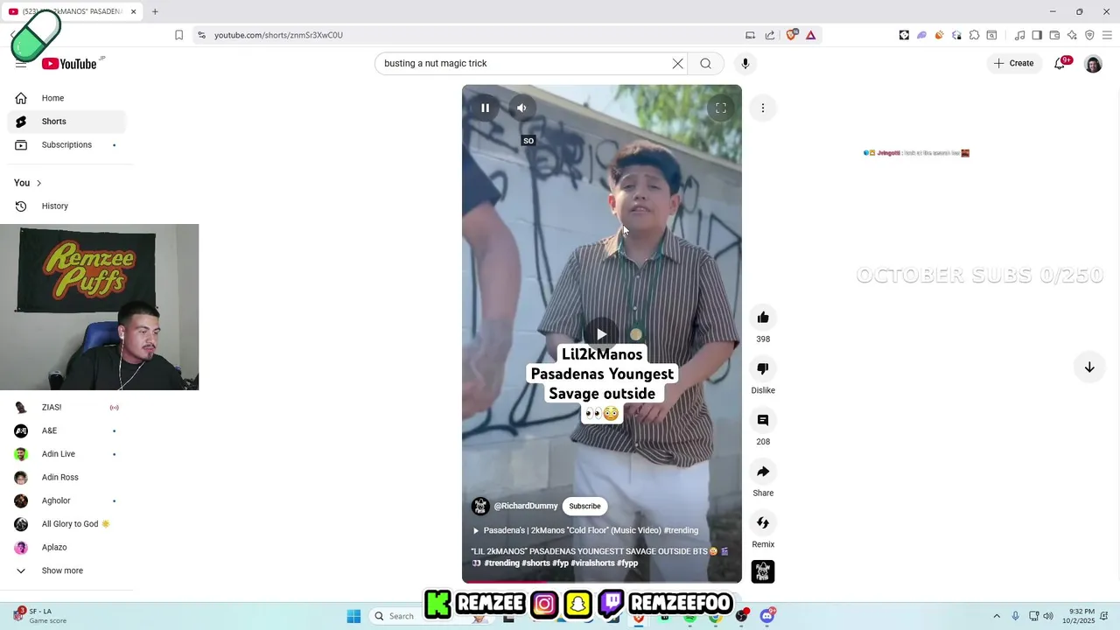The image size is (1120, 630).
Task: Open the Adin Live channel
Action: click(66, 454)
